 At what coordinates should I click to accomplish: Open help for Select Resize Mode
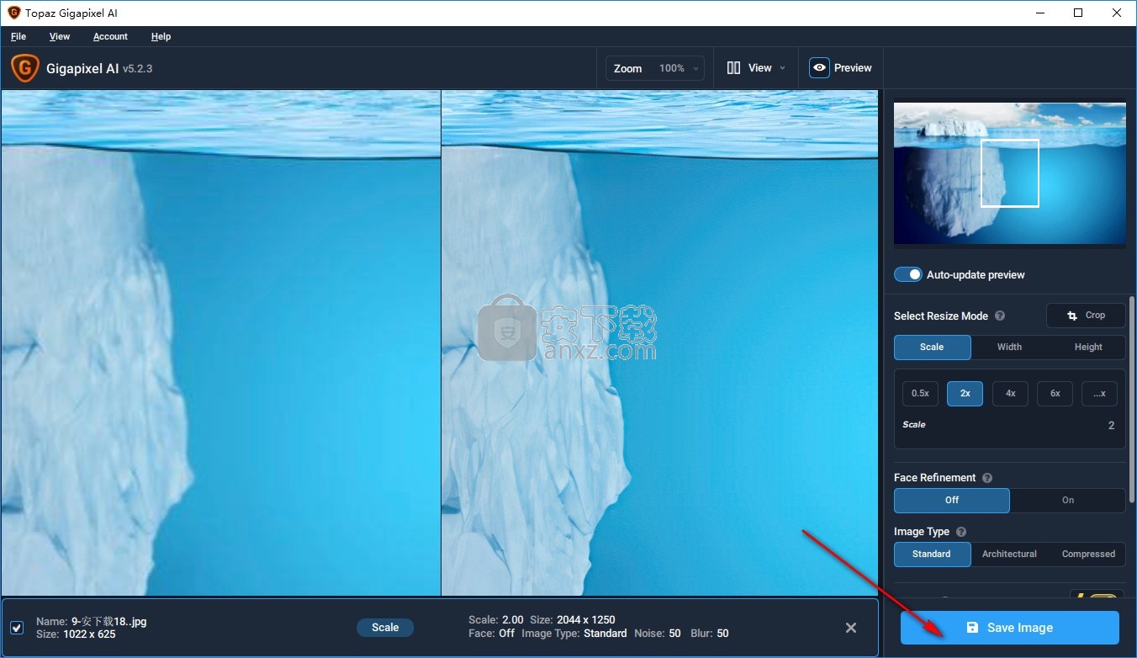[1000, 316]
